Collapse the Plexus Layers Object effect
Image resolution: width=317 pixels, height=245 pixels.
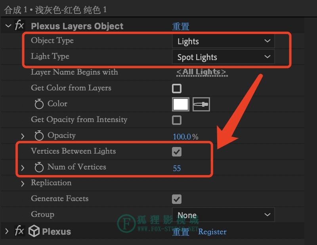pos(8,26)
